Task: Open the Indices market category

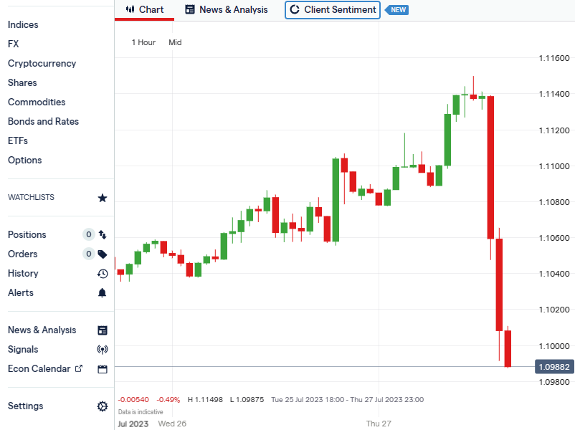Action: pos(23,24)
